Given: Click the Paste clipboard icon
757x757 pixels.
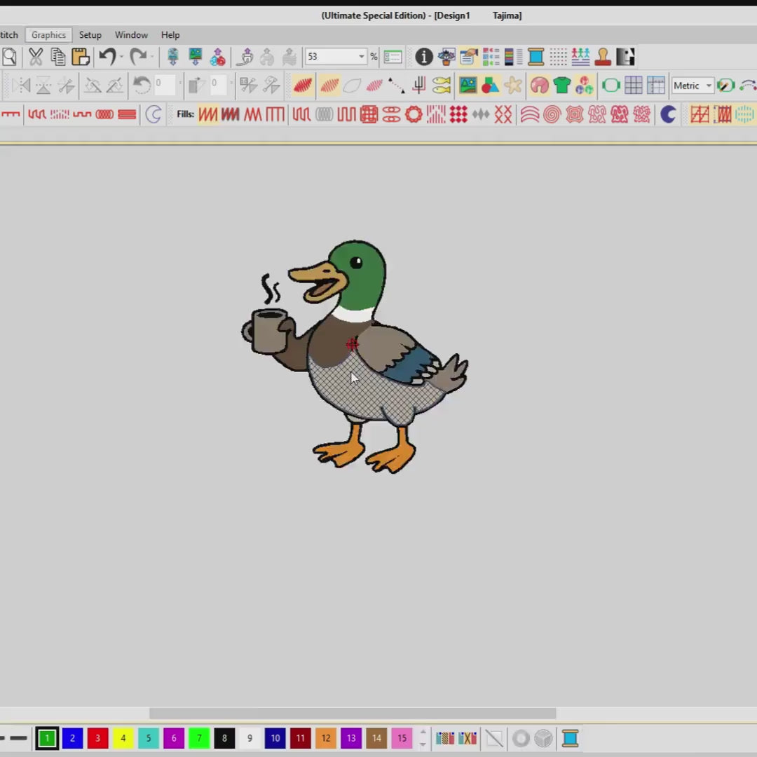Looking at the screenshot, I should pos(81,57).
